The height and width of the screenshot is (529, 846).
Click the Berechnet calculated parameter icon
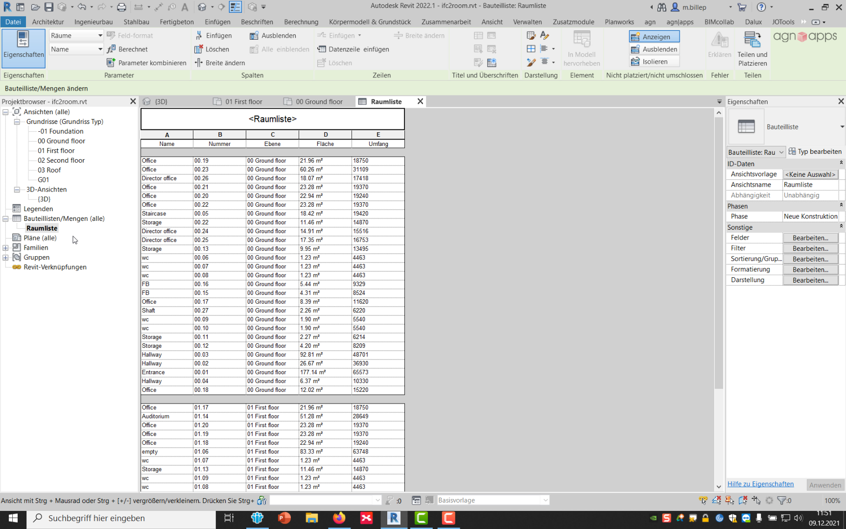[127, 49]
